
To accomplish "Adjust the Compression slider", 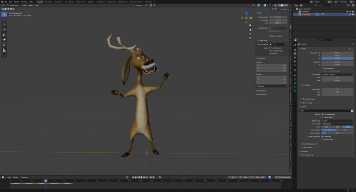I will 337,133.
